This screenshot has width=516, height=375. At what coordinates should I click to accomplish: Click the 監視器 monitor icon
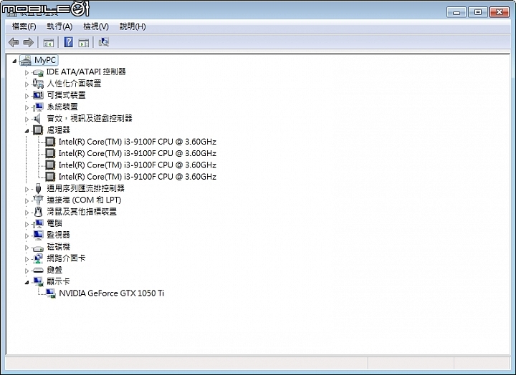point(38,235)
